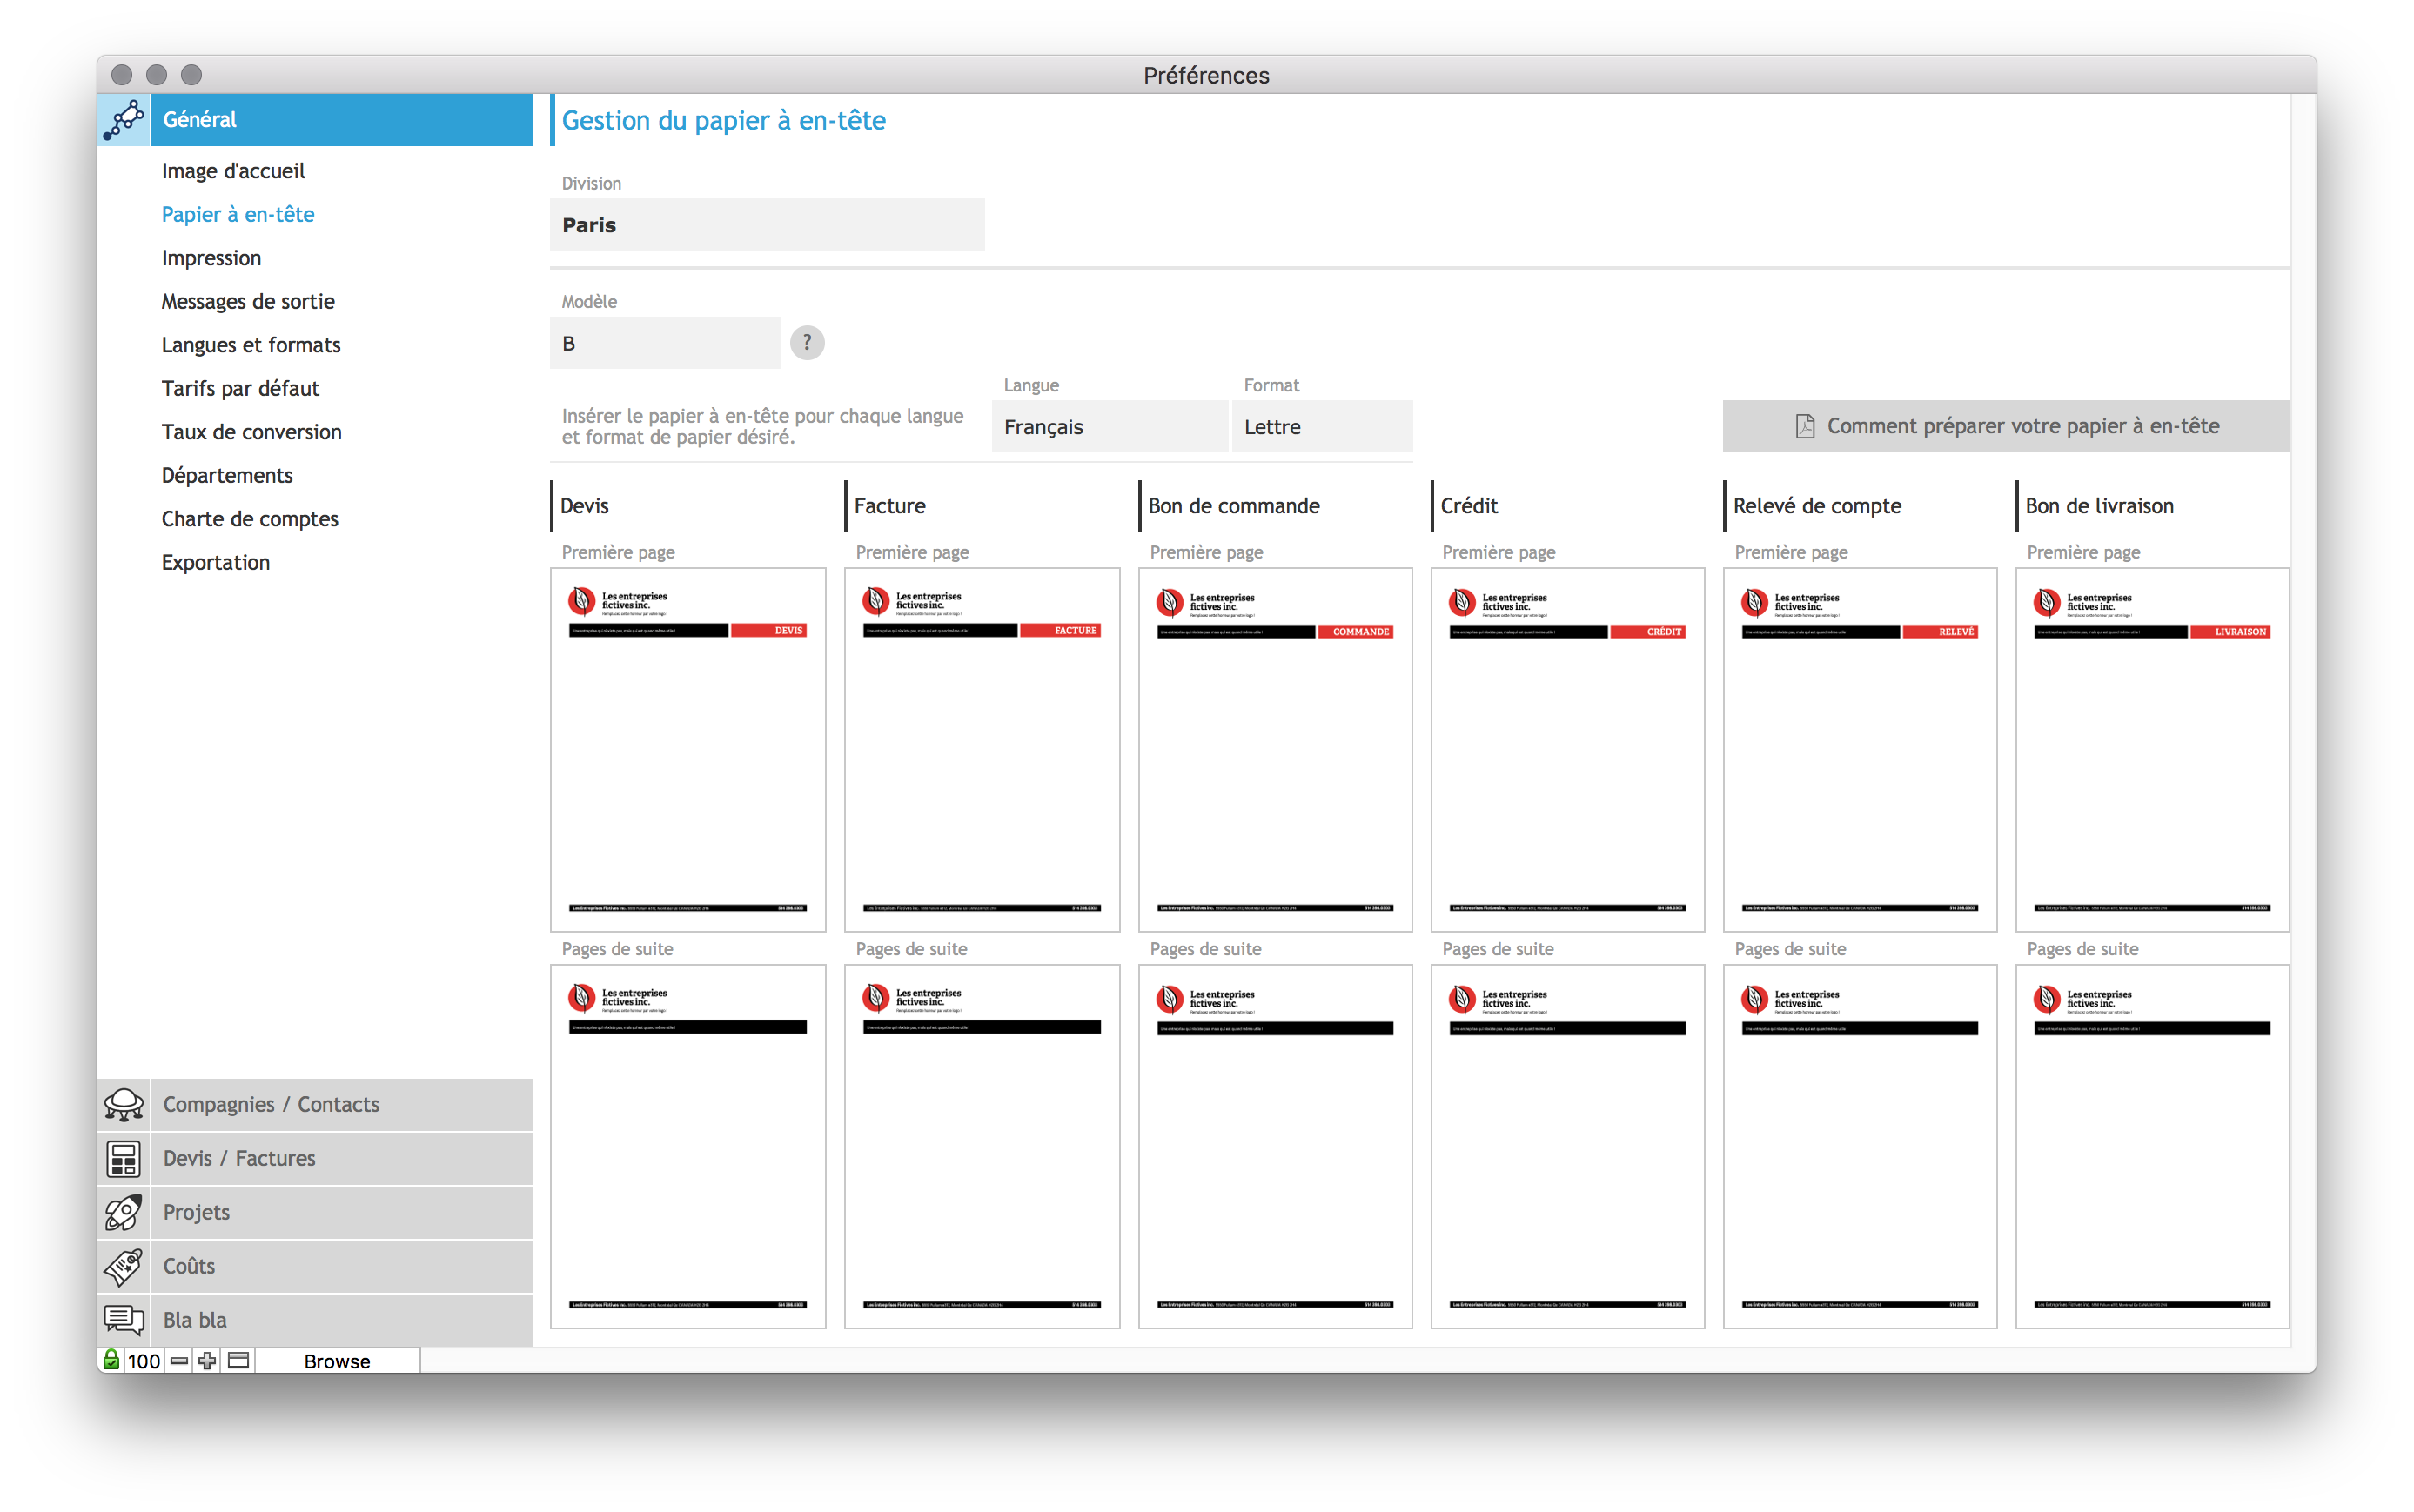The image size is (2414, 1512).
Task: Open the Bla bla chat bubble icon
Action: (x=124, y=1320)
